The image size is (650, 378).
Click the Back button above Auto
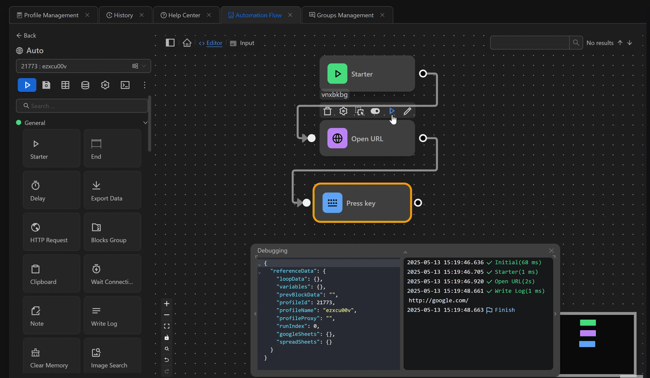click(26, 35)
